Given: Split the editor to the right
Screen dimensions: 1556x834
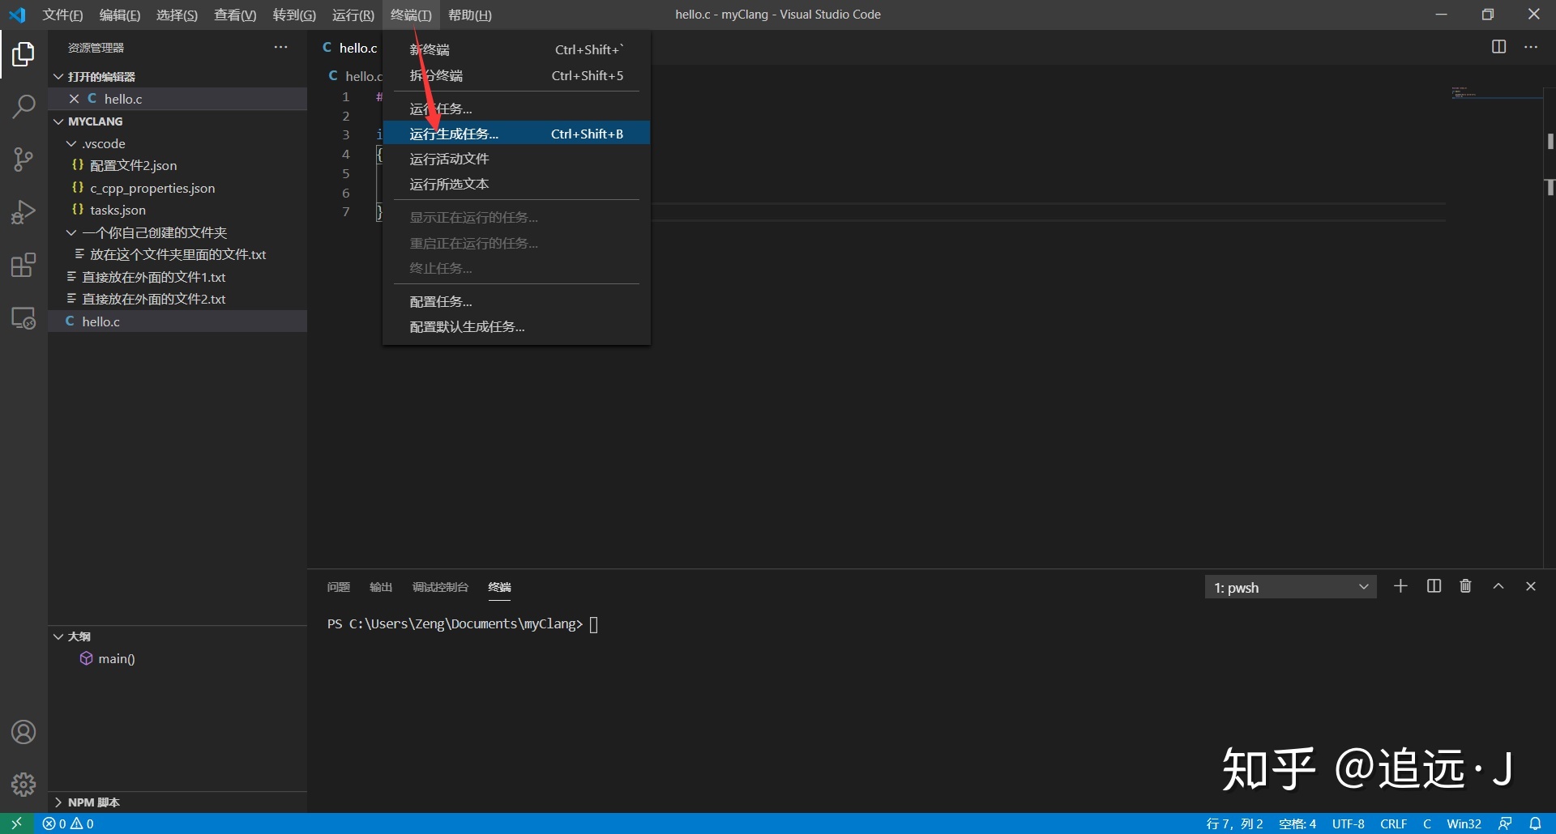Looking at the screenshot, I should coord(1498,47).
